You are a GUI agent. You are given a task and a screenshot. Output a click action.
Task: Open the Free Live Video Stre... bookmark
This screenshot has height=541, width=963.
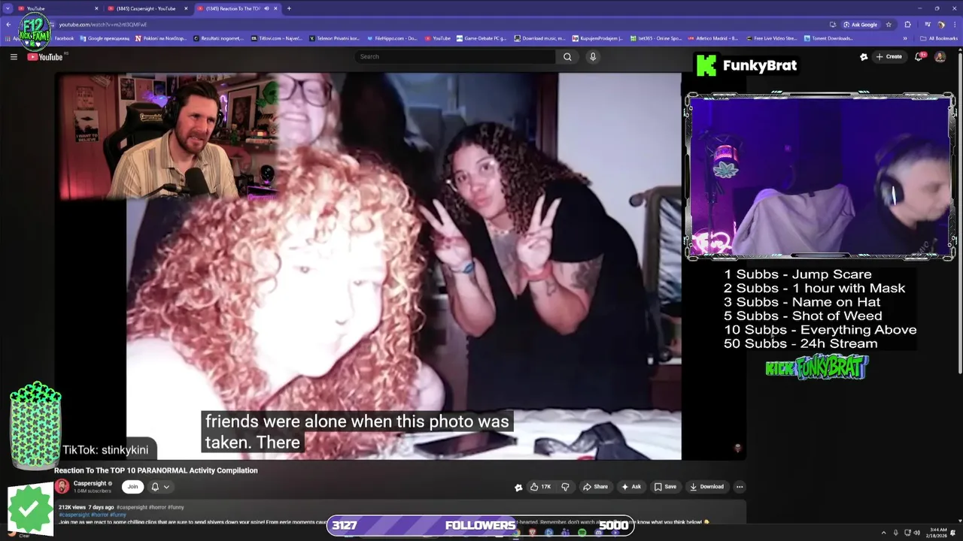coord(771,38)
